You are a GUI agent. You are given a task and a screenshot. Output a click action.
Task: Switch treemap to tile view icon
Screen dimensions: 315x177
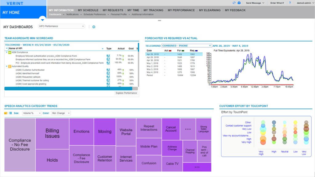coord(6,113)
